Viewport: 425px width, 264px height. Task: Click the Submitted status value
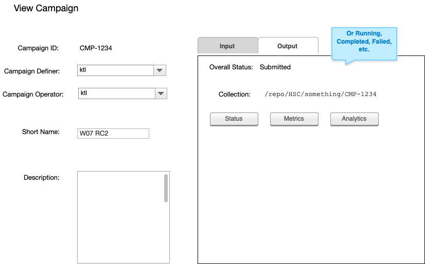(275, 67)
